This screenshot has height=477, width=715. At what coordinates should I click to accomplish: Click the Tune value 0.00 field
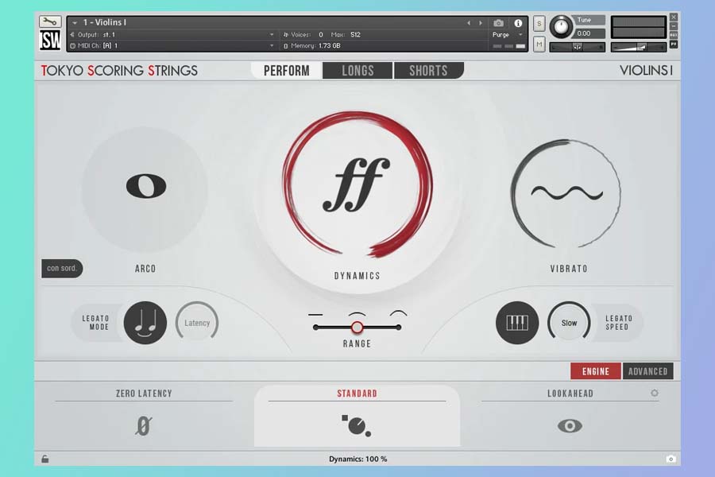589,33
